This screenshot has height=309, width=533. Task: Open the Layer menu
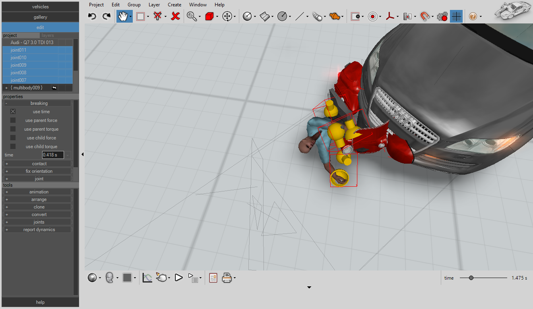[154, 5]
